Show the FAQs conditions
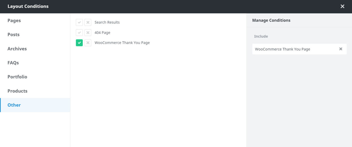This screenshot has height=147, width=352. coord(13,63)
